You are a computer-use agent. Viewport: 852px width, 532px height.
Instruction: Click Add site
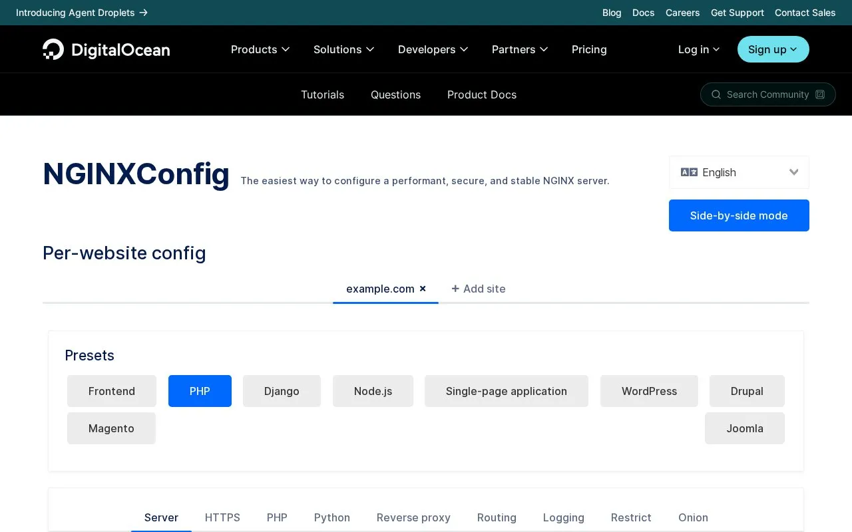pos(479,289)
